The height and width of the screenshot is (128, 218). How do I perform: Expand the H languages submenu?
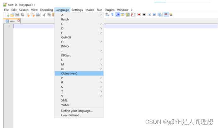(x=79, y=42)
